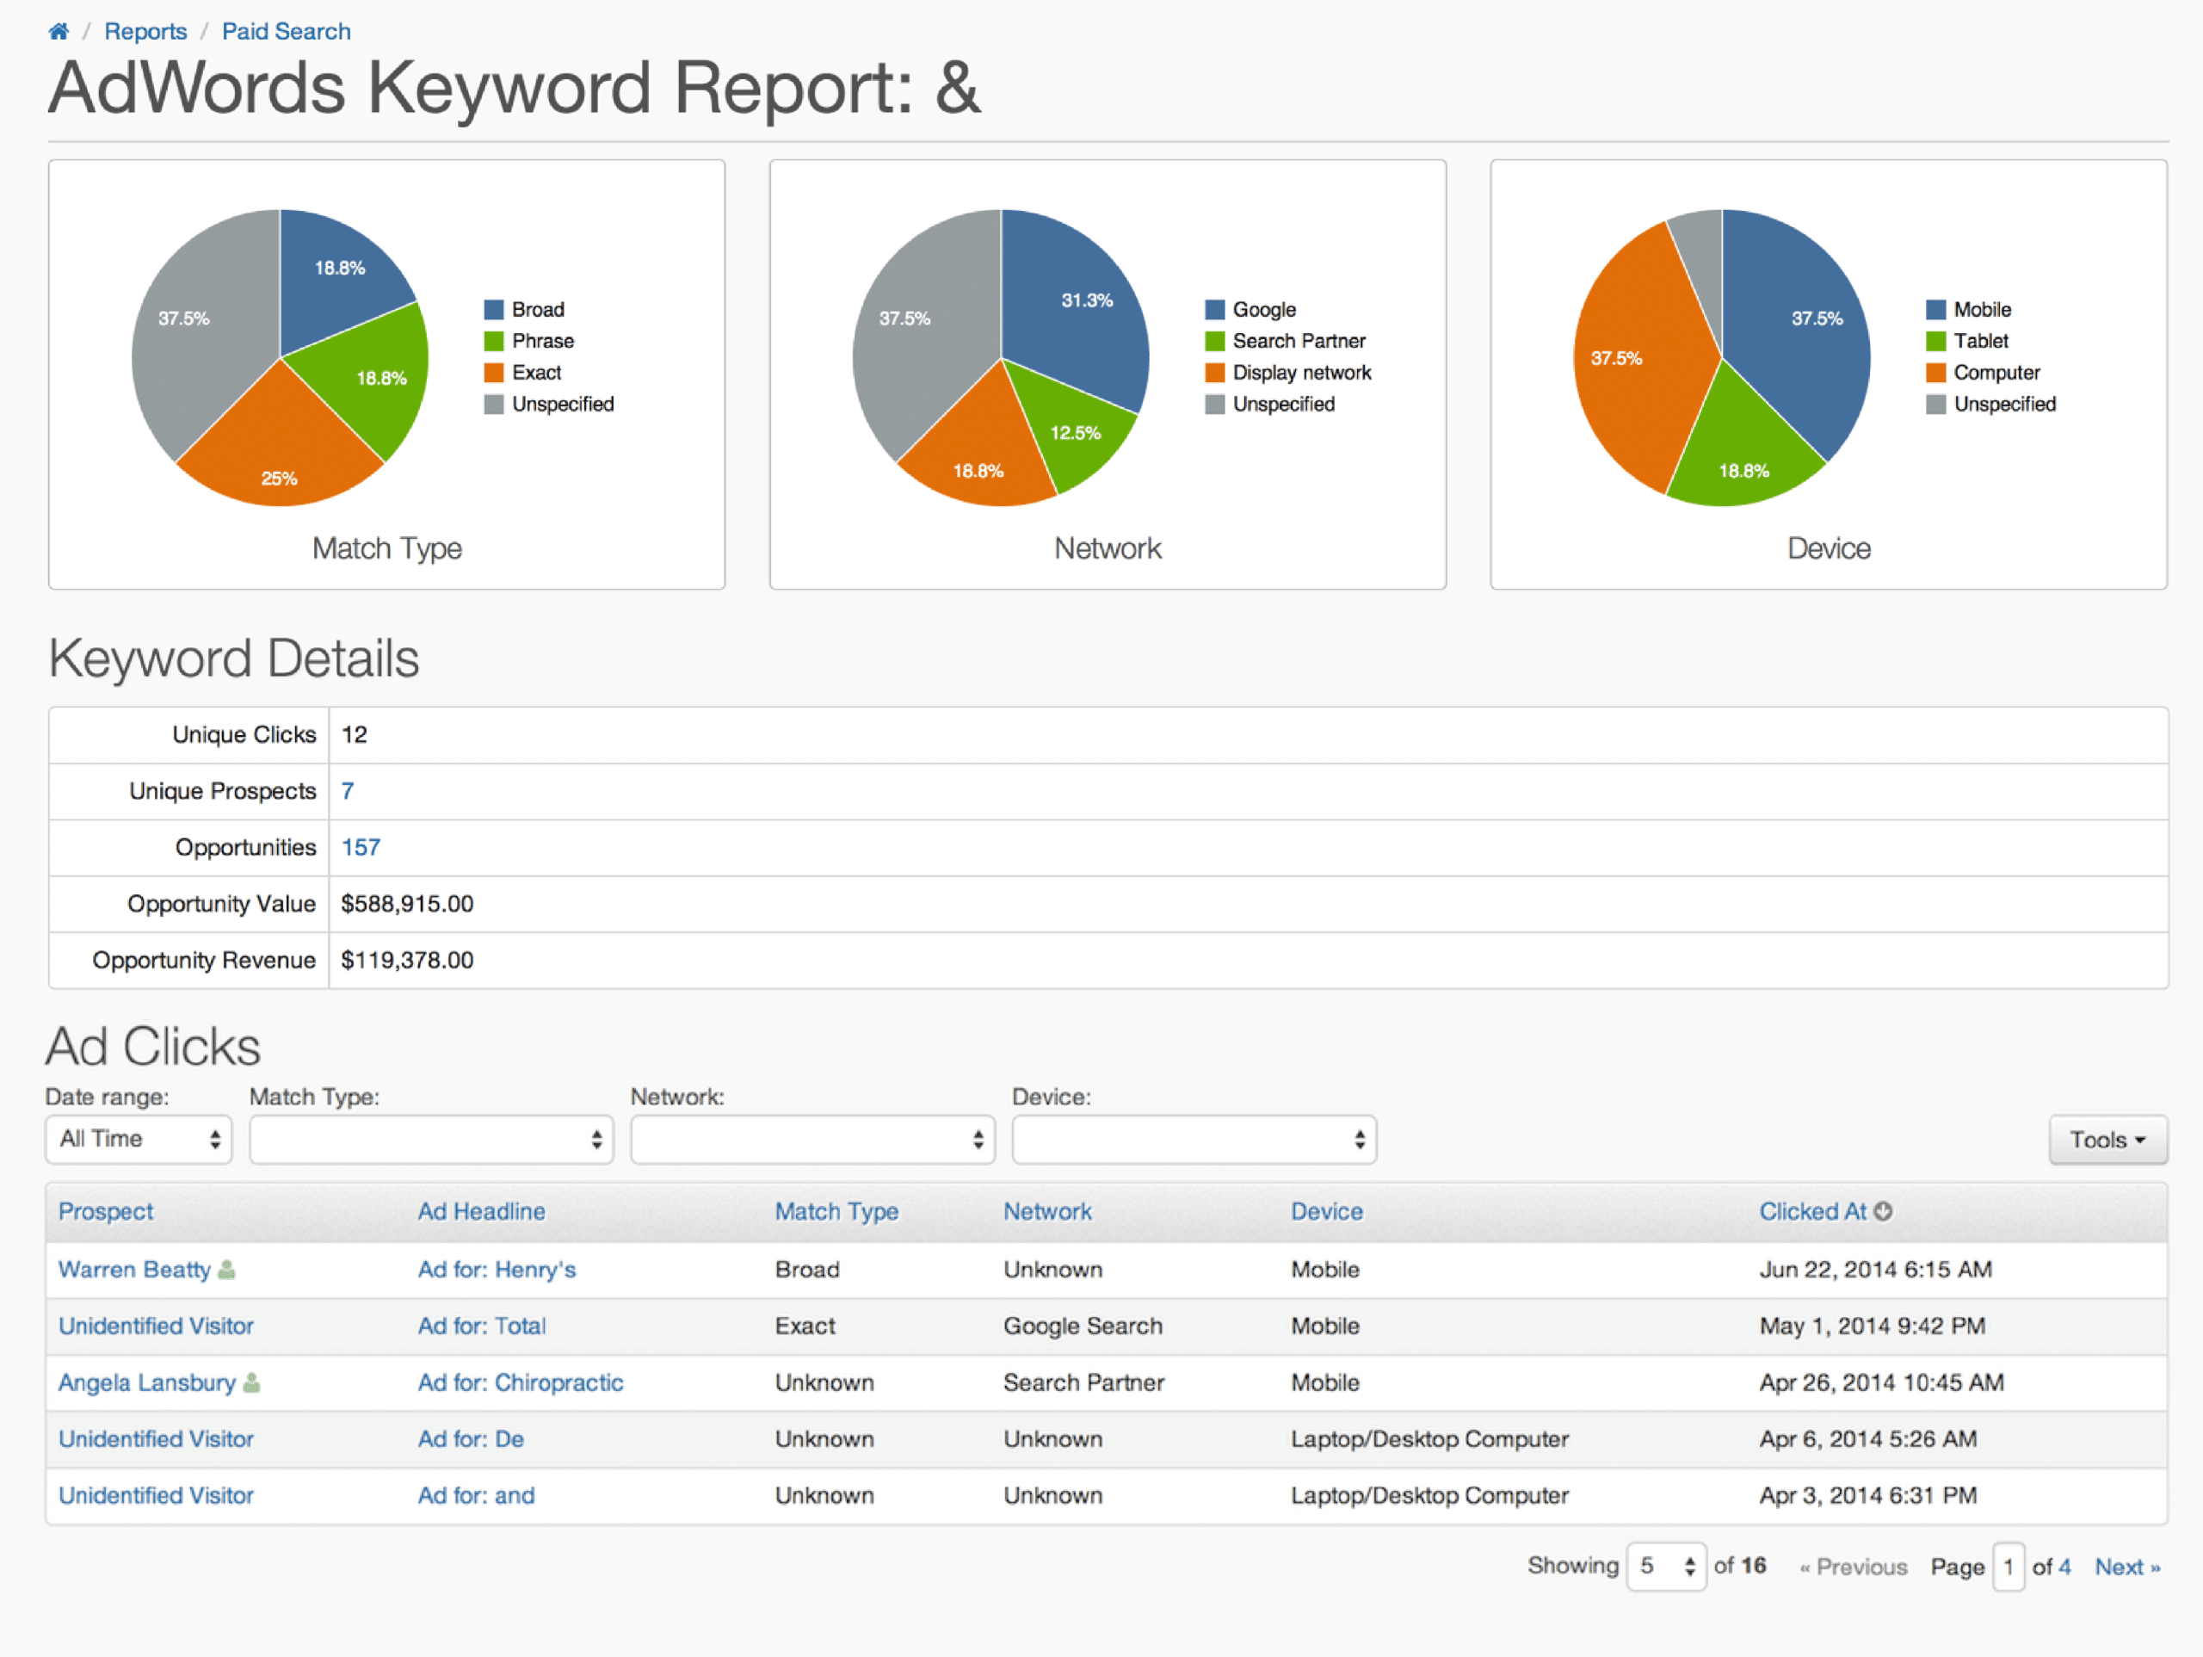Open the 157 Opportunities link
Viewport: 2203px width, 1657px height.
point(361,847)
